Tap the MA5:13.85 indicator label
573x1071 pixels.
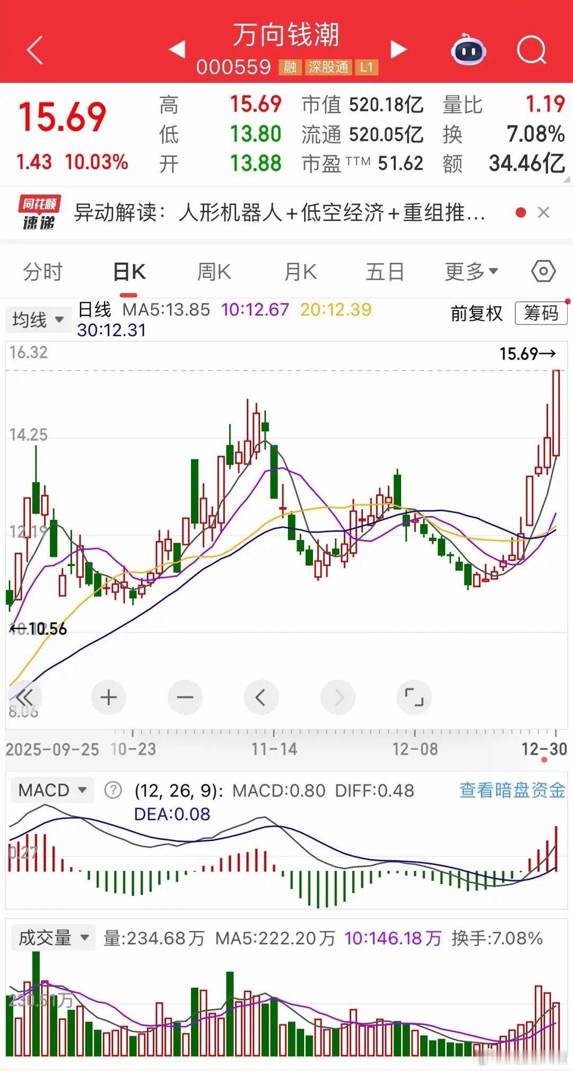pos(166,310)
